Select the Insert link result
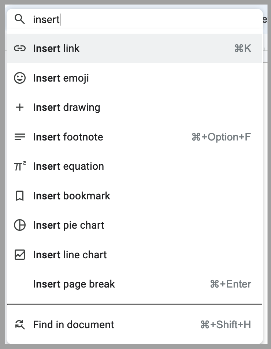The width and height of the screenshot is (271, 349). (56, 49)
